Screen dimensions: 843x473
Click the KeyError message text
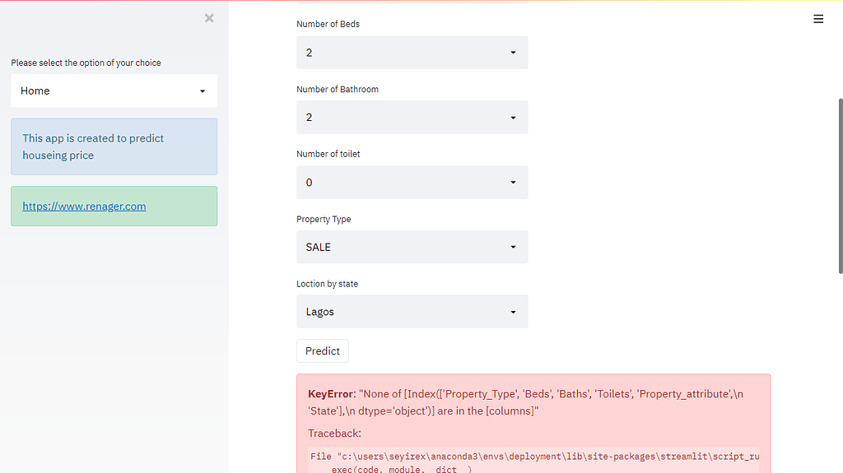(x=527, y=402)
